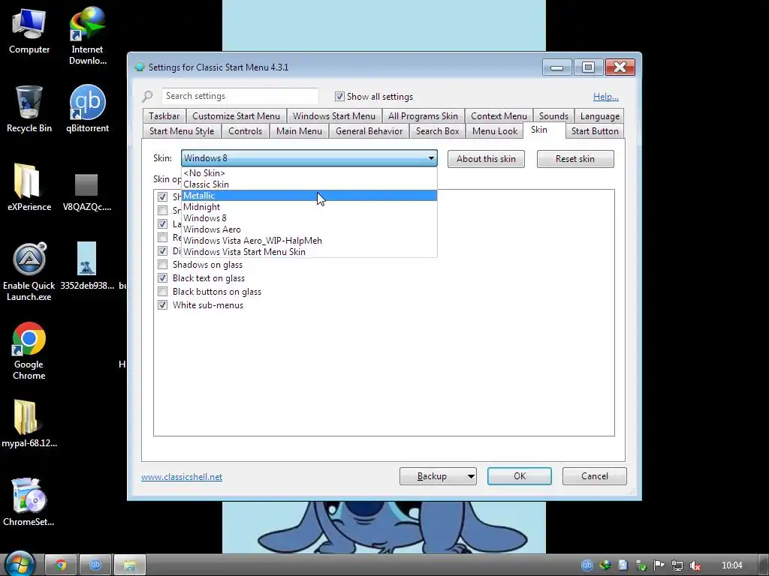
Task: Open the Menu Look tab
Action: 494,131
